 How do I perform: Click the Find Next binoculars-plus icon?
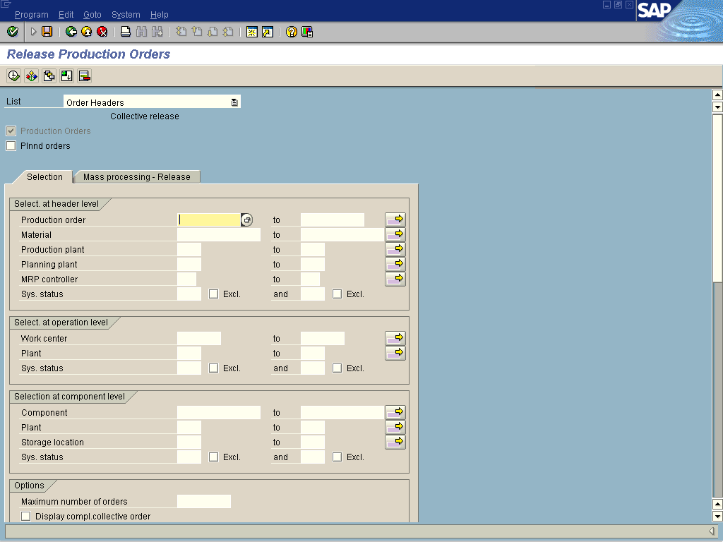pos(157,32)
